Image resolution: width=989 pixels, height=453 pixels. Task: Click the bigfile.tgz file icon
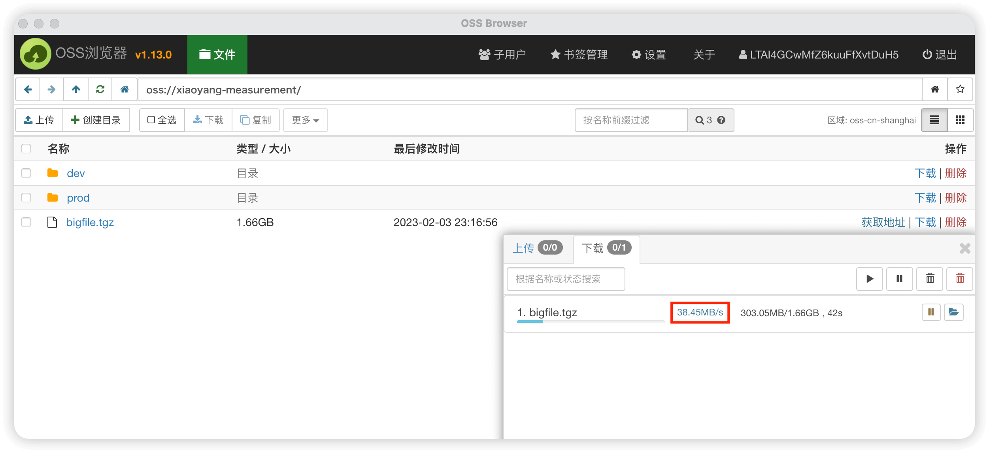(52, 222)
